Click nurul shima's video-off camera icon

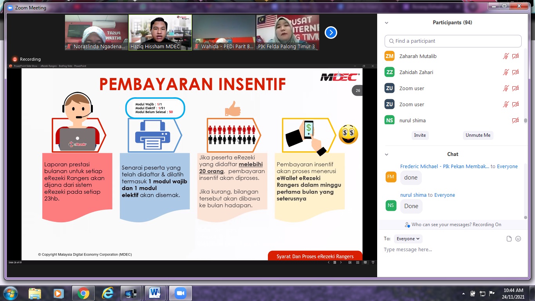tap(515, 120)
